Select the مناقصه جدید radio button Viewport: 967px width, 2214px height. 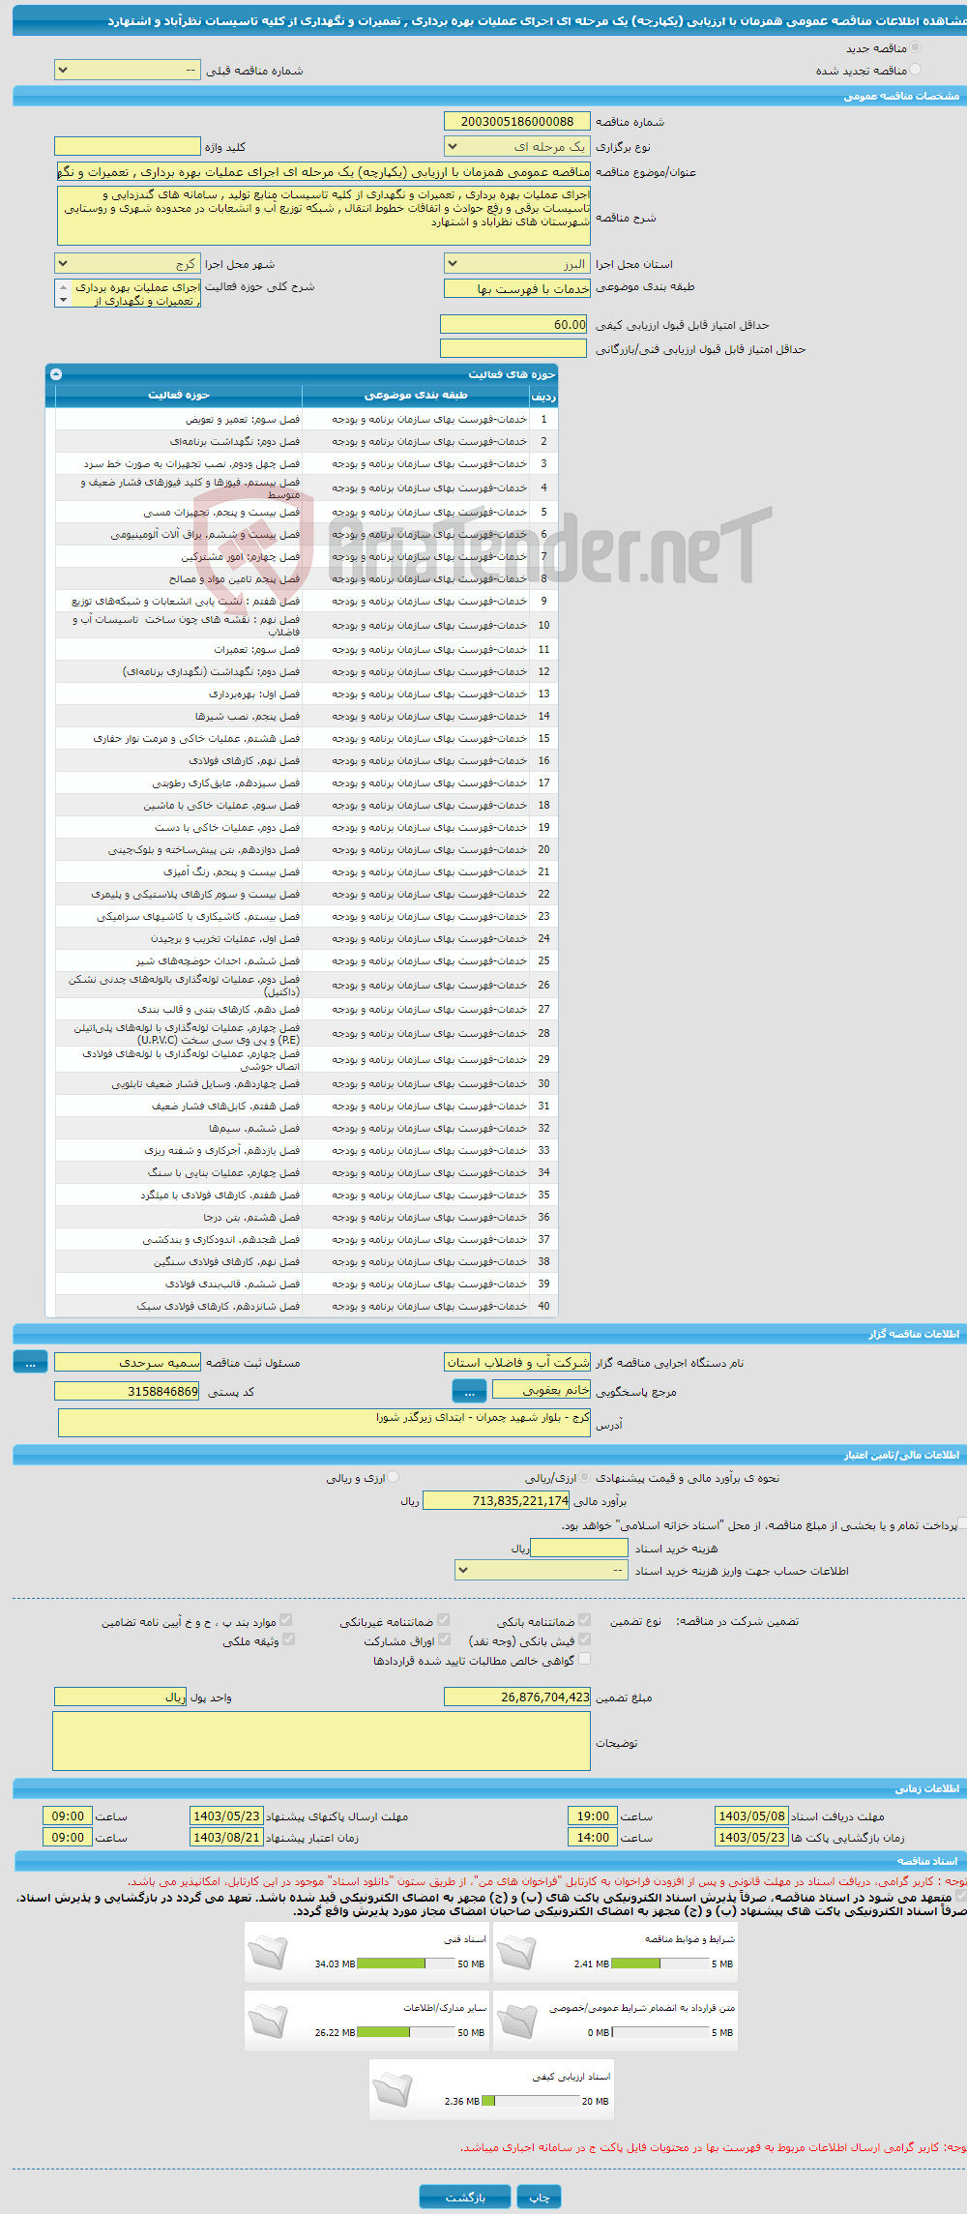(x=915, y=47)
